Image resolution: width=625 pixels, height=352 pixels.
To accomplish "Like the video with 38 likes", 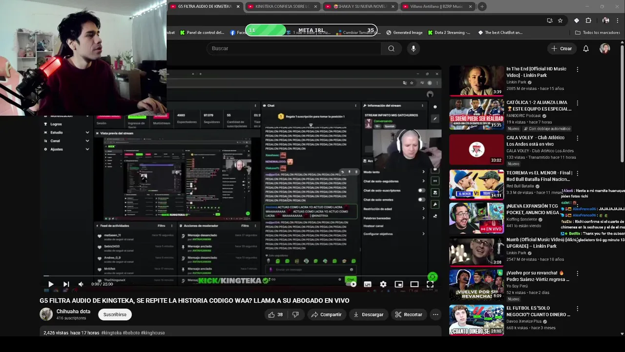I will [275, 314].
